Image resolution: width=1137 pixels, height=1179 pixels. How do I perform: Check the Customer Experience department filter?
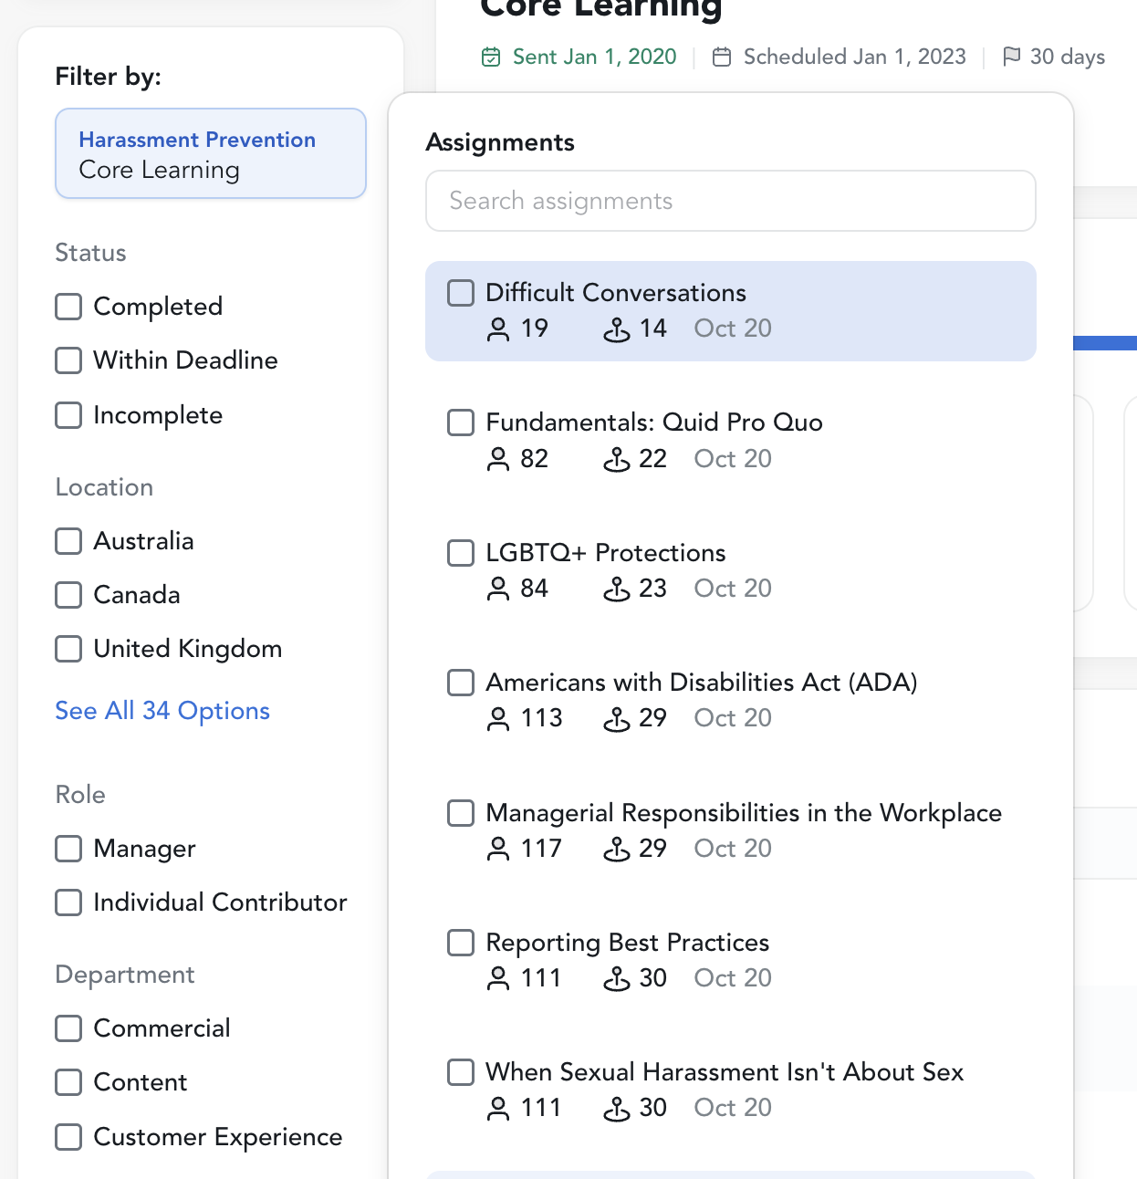pos(68,1137)
